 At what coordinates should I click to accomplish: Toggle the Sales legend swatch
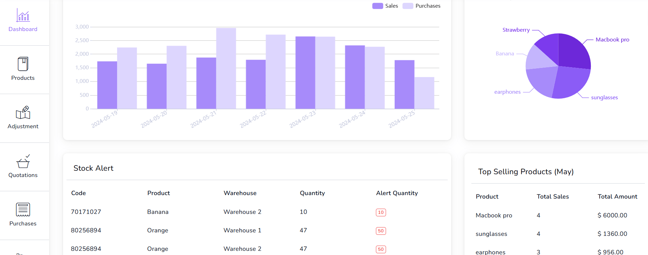[x=378, y=6]
